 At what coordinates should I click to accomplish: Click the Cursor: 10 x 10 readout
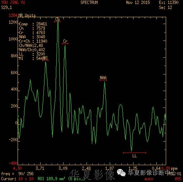pos(18,179)
